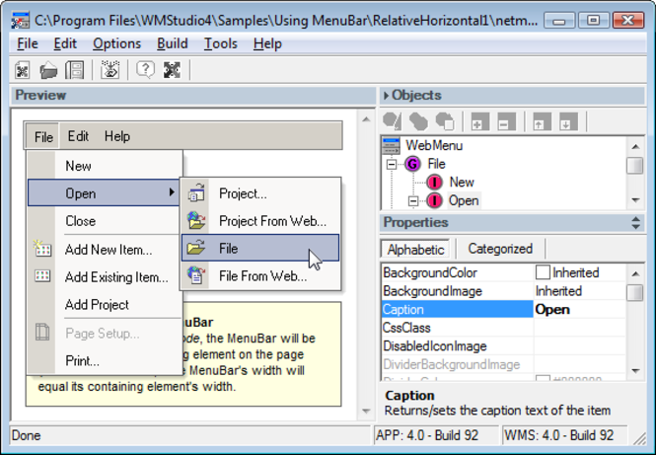Open the Help menu in menu bar
656x455 pixels.
[267, 44]
